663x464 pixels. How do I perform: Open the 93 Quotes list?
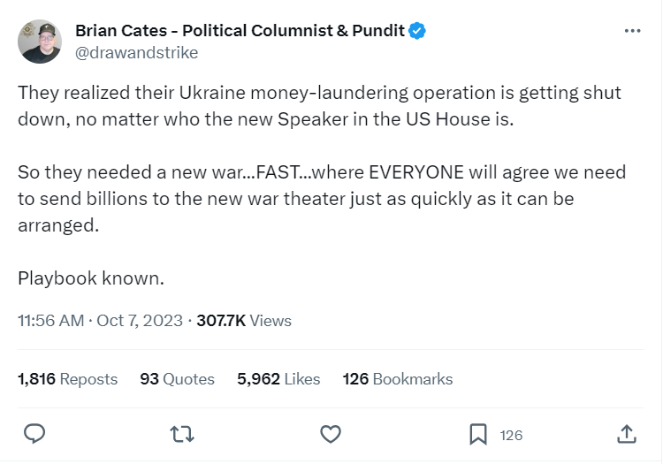pos(177,379)
